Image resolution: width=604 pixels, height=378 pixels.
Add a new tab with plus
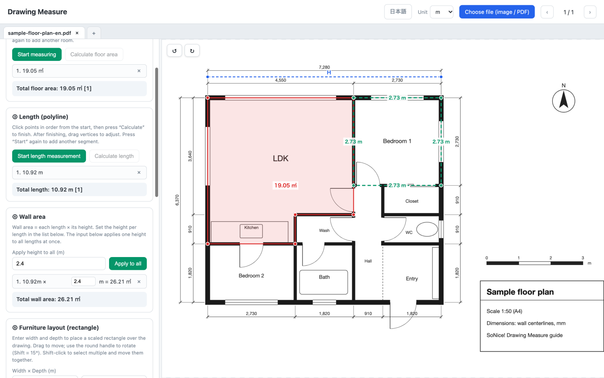coord(94,33)
